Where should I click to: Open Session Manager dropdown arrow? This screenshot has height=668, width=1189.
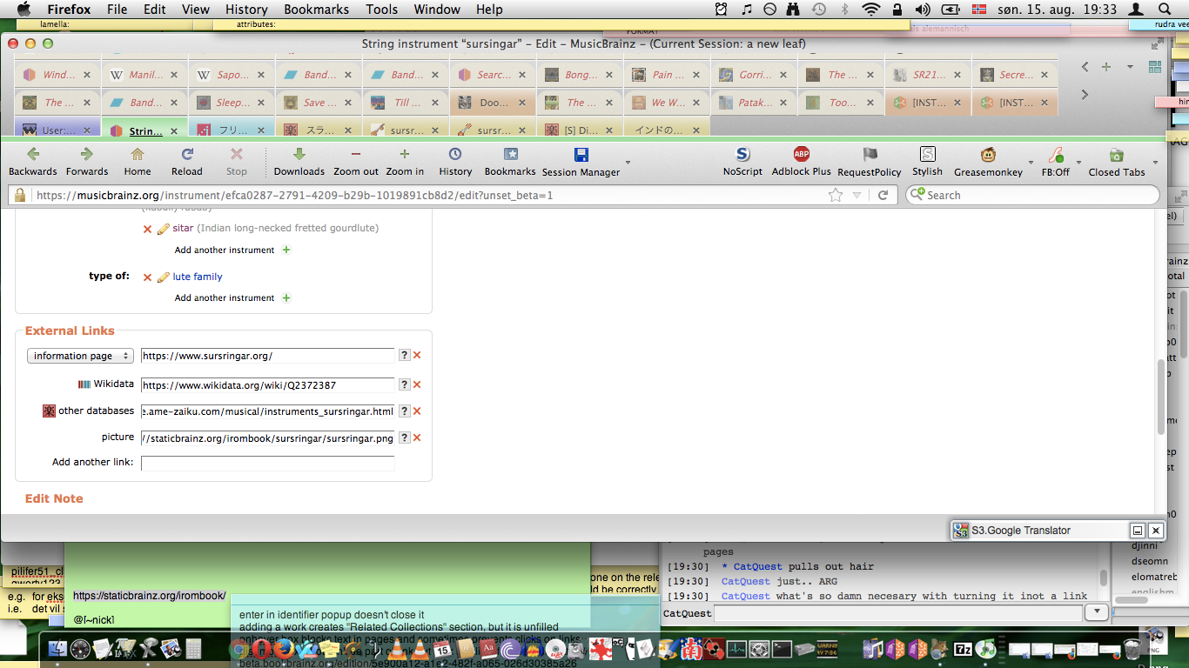[x=628, y=161]
